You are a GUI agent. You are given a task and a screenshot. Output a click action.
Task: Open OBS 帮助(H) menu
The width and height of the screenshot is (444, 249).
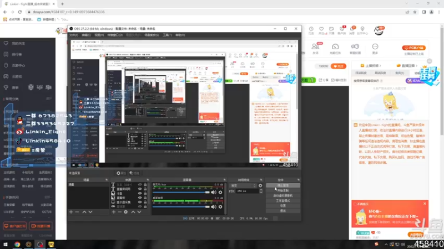point(180,35)
